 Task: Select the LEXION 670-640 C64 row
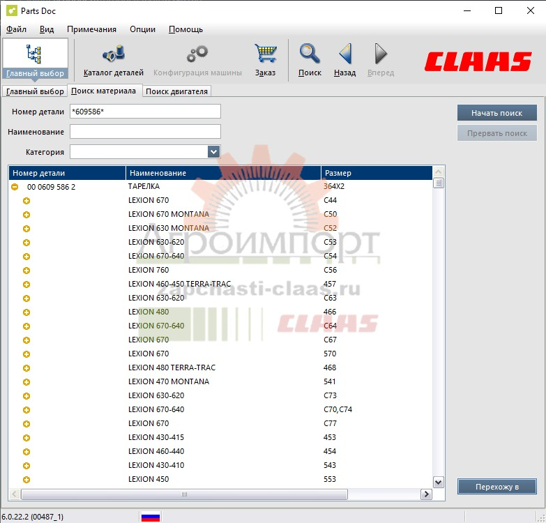(x=220, y=326)
